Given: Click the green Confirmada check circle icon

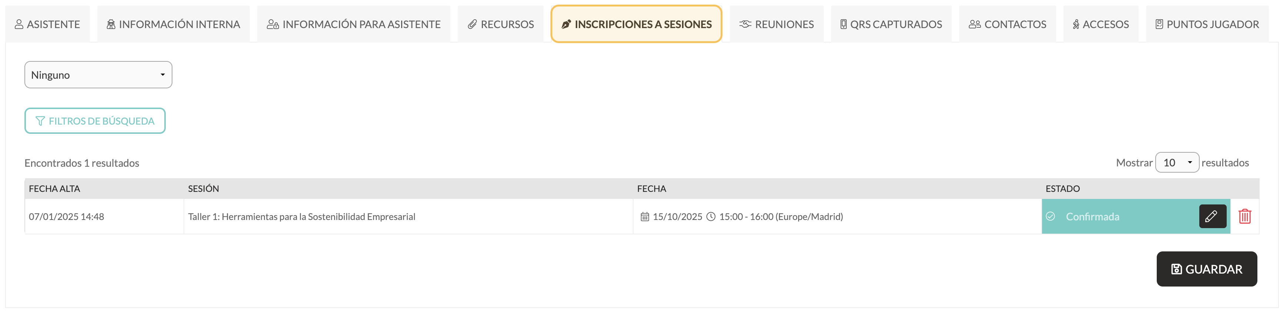Looking at the screenshot, I should click(x=1050, y=216).
